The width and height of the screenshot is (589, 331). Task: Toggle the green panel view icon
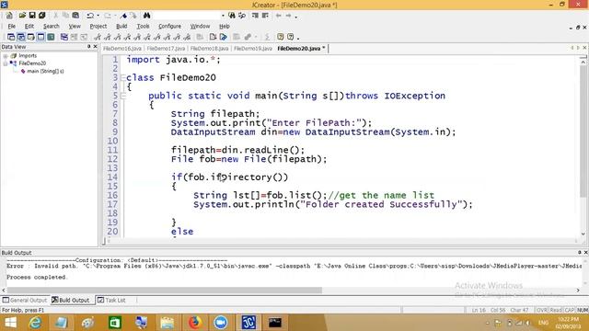(51, 37)
